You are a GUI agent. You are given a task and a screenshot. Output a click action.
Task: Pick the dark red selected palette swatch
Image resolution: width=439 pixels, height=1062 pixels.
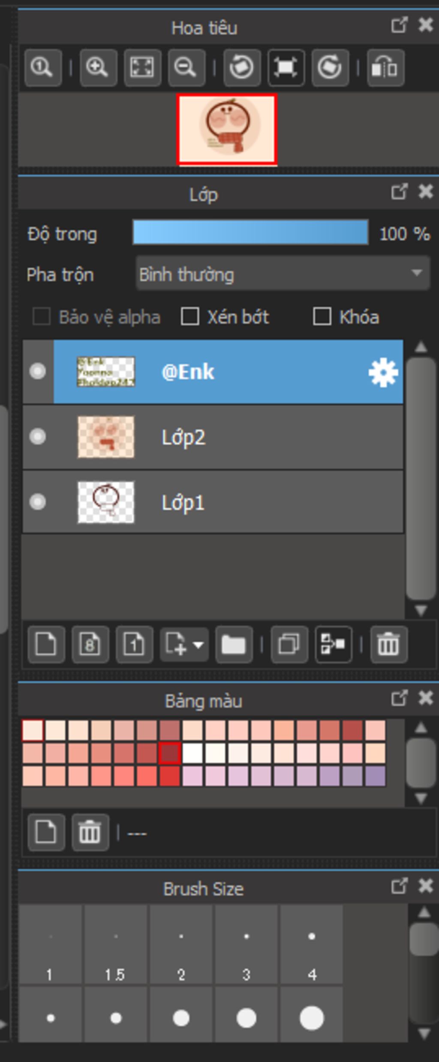point(170,754)
